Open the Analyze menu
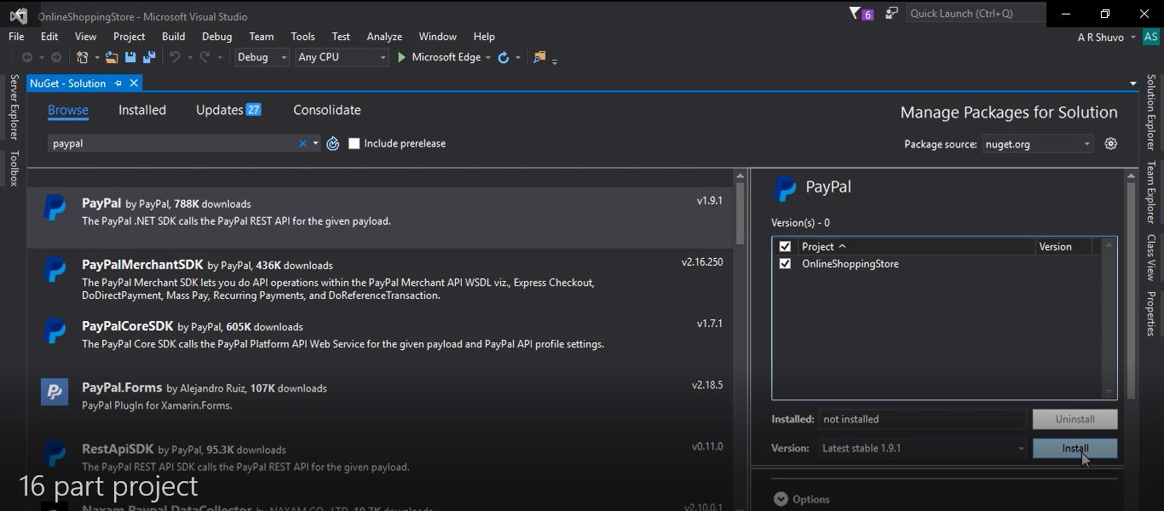This screenshot has width=1164, height=511. 384,37
